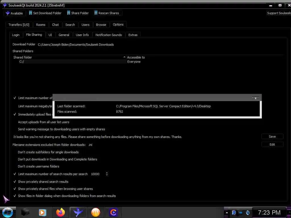Screen dimensions: 291x218
Task: Select the C:/ shared folder row
Action: pos(70,62)
